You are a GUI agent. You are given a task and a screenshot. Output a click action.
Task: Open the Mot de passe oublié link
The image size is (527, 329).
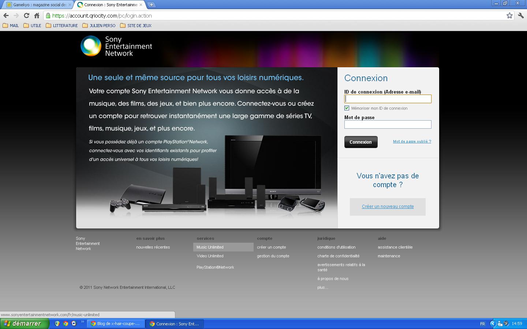tap(412, 141)
